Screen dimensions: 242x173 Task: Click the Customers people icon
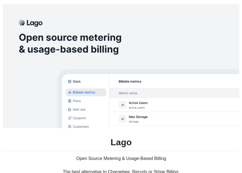click(70, 127)
